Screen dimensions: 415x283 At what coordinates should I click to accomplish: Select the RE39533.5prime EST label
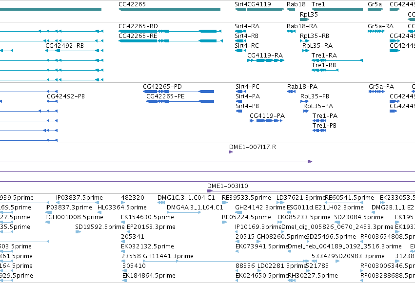coord(246,198)
